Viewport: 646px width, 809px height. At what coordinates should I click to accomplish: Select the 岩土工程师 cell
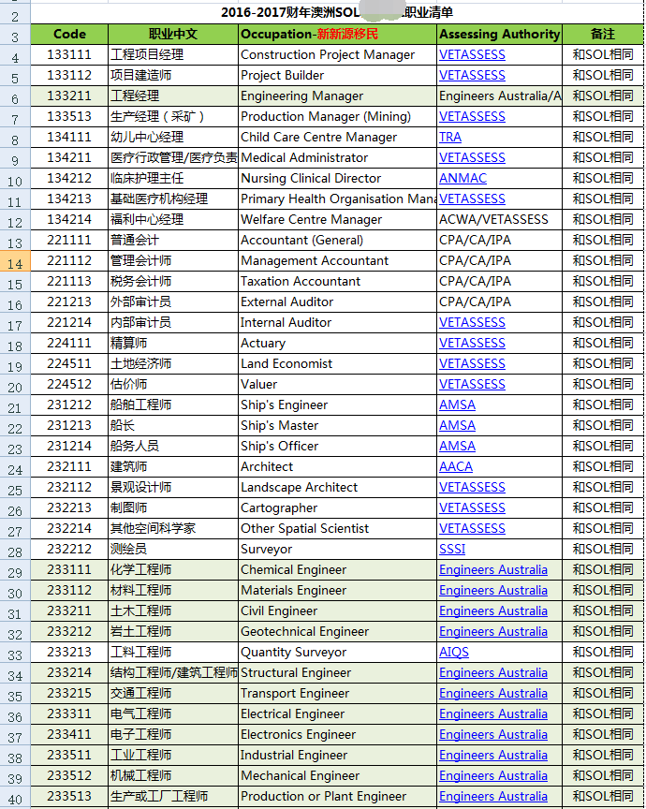(173, 631)
